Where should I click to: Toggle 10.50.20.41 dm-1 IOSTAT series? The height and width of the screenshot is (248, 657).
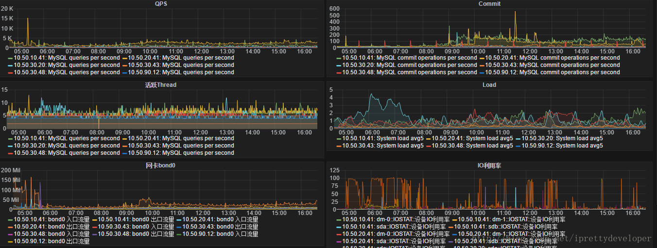509,233
